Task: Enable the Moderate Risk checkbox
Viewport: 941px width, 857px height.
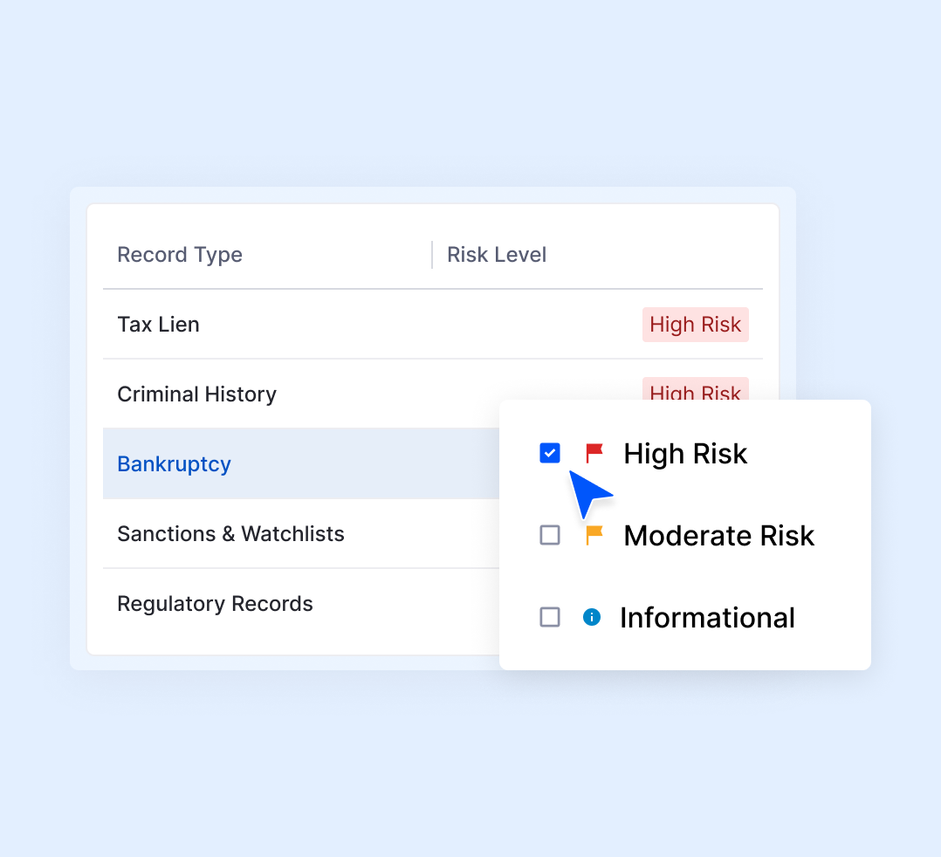Action: [549, 535]
